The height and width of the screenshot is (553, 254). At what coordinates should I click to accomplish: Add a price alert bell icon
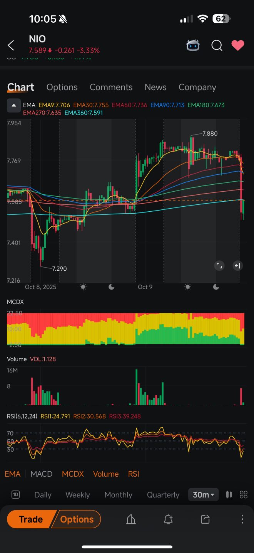point(168,519)
